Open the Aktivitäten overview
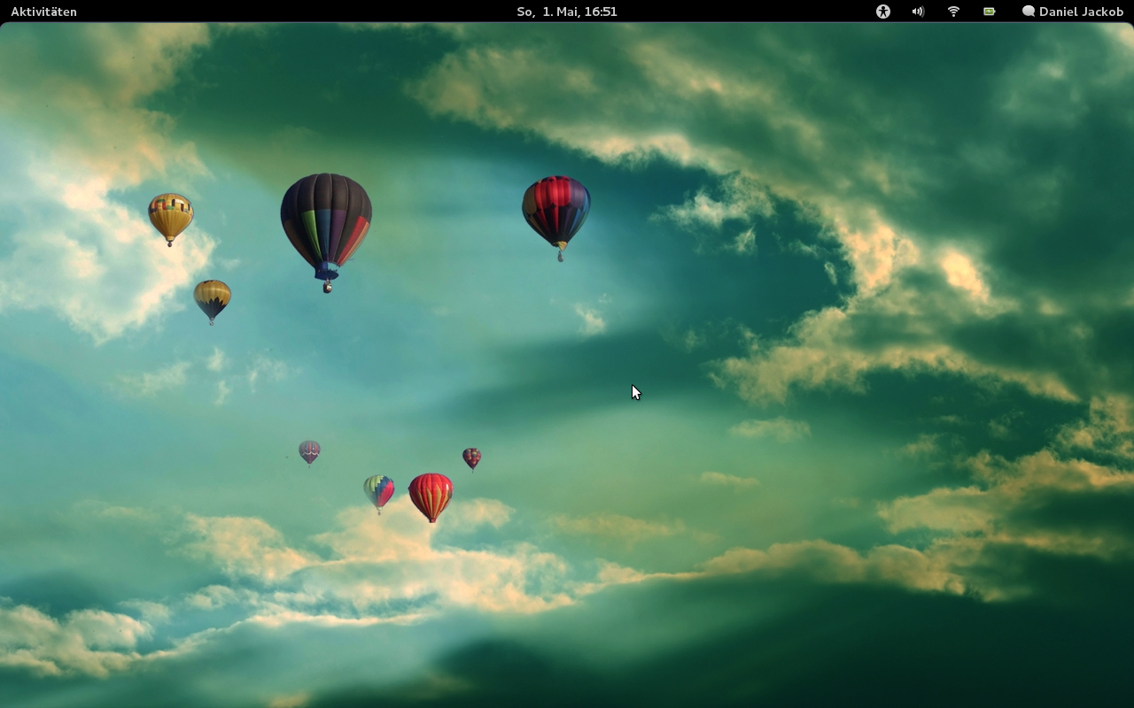This screenshot has width=1134, height=708. pos(43,12)
